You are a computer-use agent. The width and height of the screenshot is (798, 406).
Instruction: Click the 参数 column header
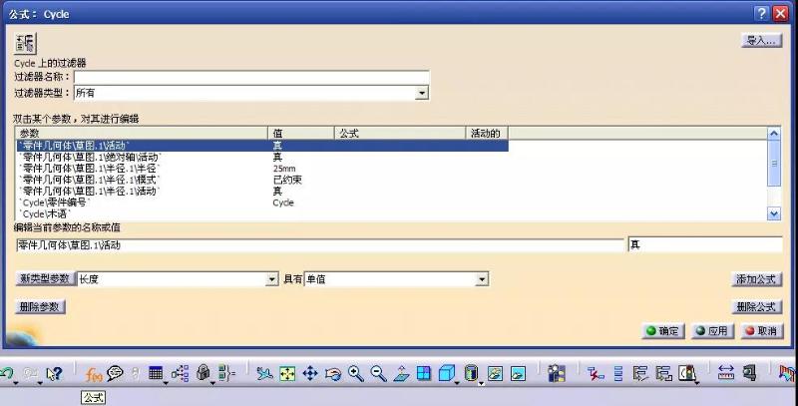142,133
